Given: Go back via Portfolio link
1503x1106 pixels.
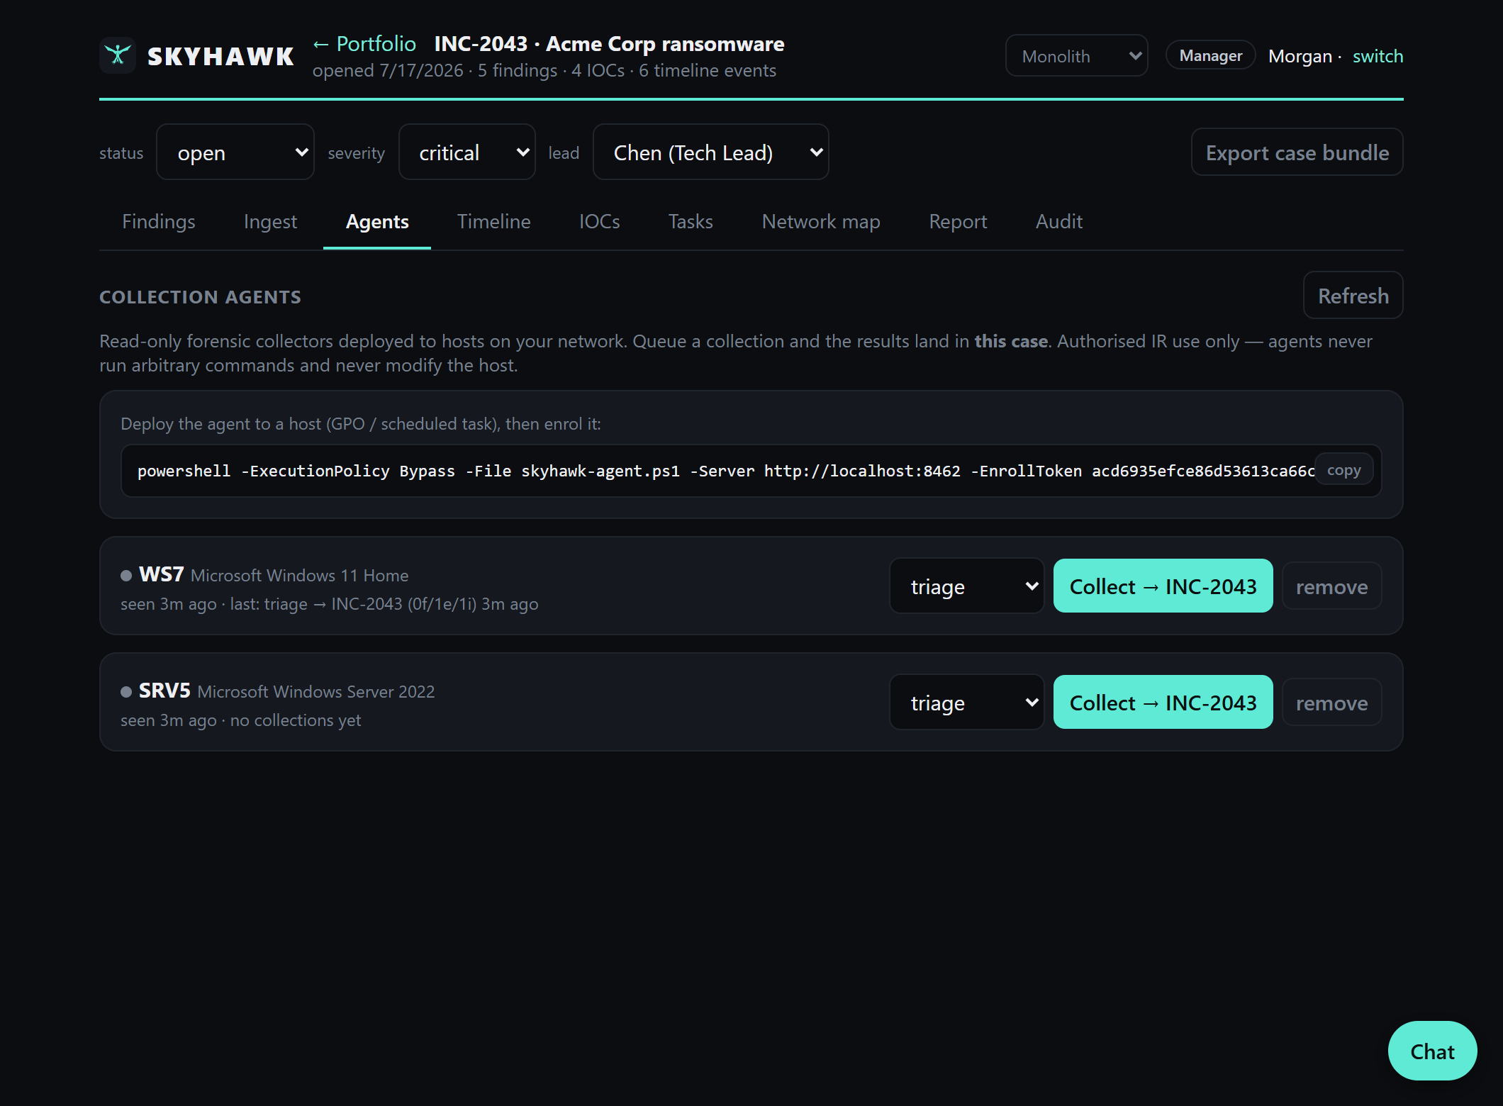Looking at the screenshot, I should [x=364, y=44].
